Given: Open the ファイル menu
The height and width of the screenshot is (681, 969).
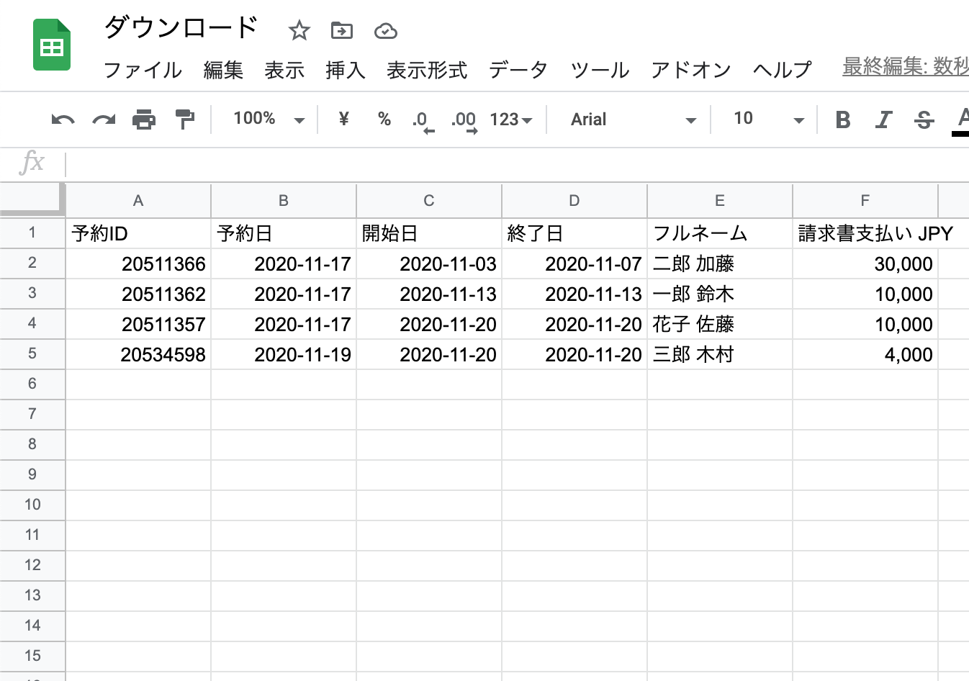Looking at the screenshot, I should click(x=143, y=70).
